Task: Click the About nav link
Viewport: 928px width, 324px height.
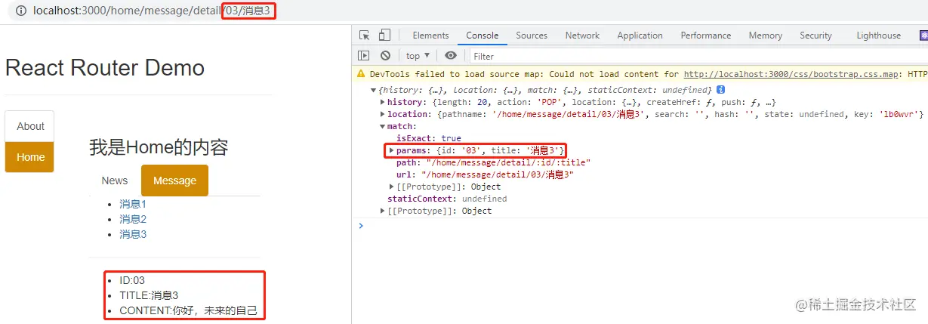Action: point(30,126)
